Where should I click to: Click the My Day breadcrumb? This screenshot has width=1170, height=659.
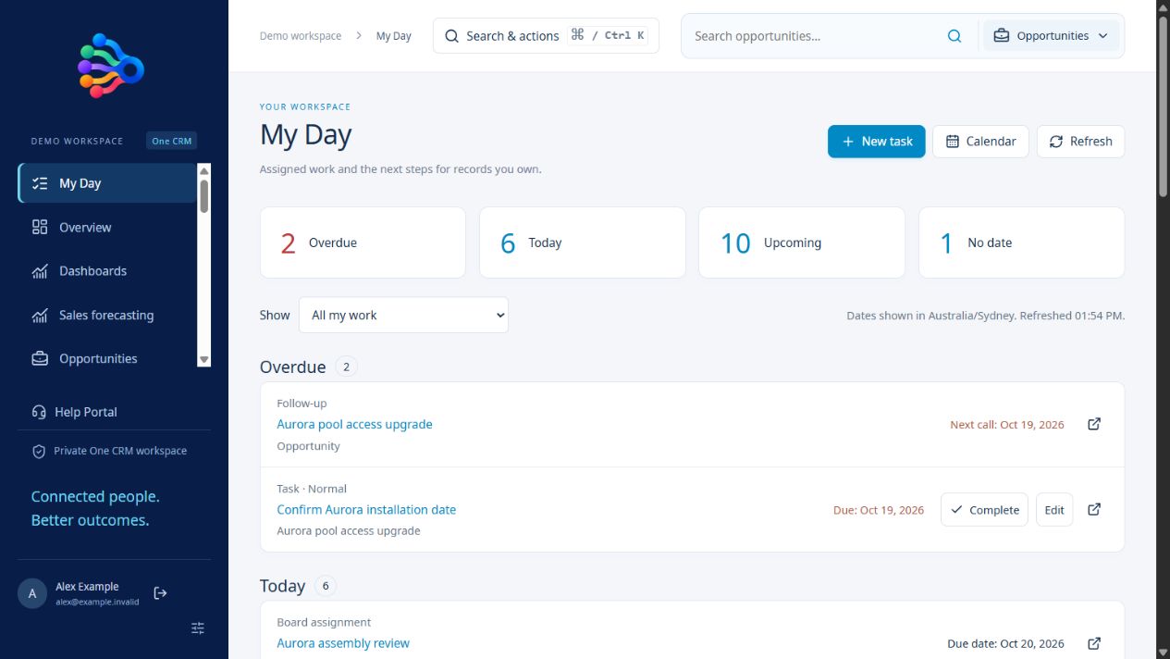point(394,36)
